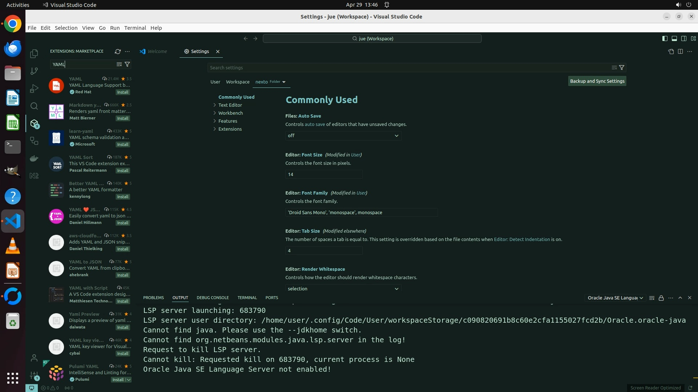Open the Run menu

115,28
